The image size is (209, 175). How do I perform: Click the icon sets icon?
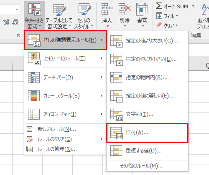34,114
